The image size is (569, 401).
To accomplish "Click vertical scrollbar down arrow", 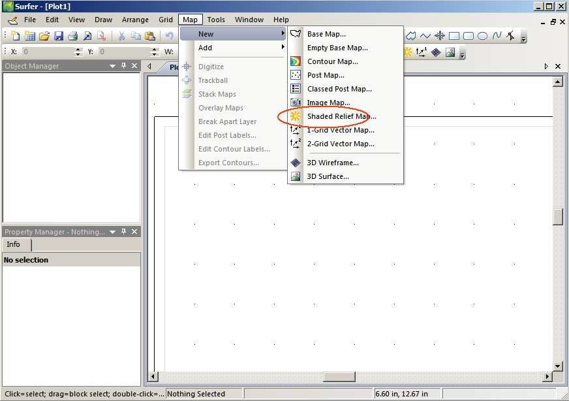I will [x=558, y=366].
